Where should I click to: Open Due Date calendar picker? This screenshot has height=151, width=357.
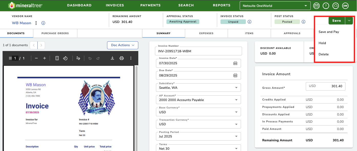click(235, 75)
